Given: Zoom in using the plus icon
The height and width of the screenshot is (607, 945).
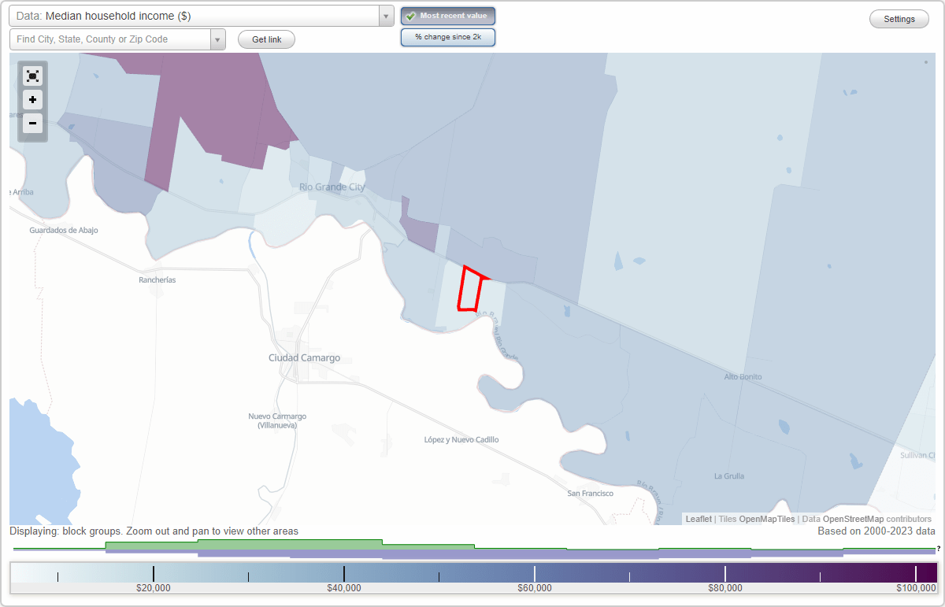Looking at the screenshot, I should 32,100.
